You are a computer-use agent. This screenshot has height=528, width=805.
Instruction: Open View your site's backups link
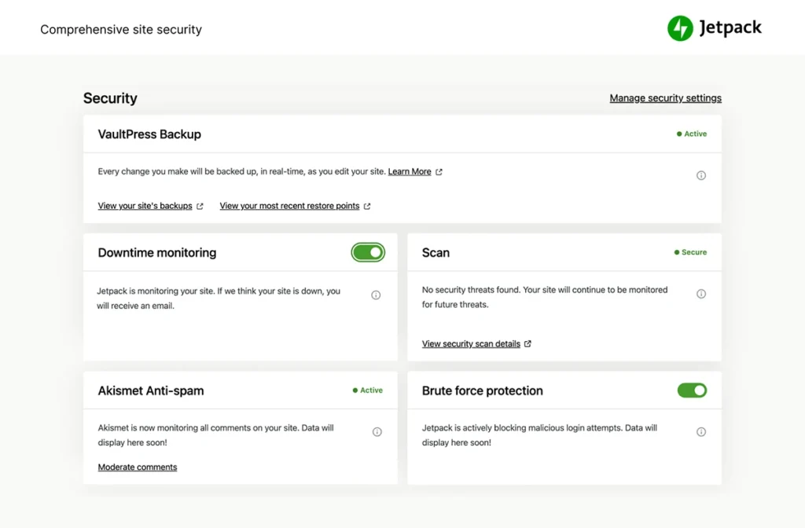click(x=145, y=206)
